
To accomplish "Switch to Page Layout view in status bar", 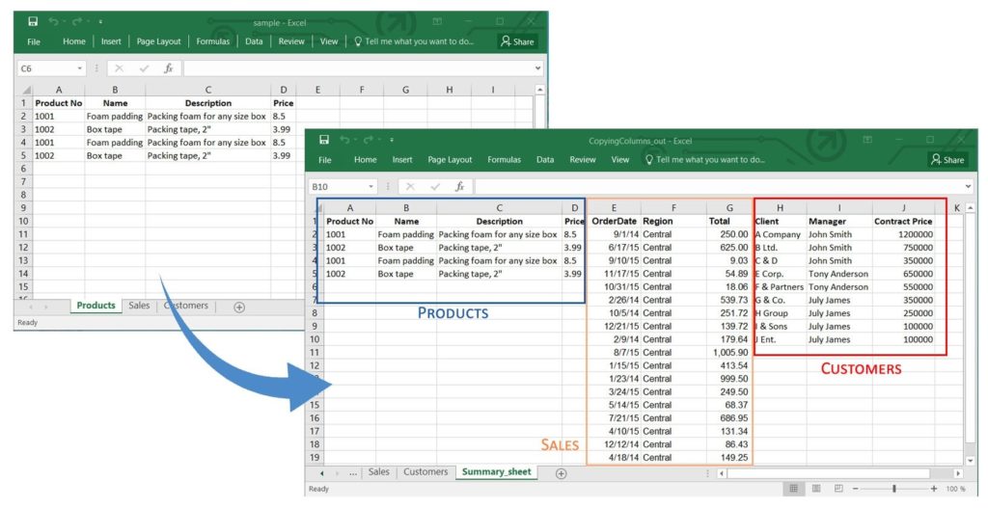I will [x=815, y=490].
